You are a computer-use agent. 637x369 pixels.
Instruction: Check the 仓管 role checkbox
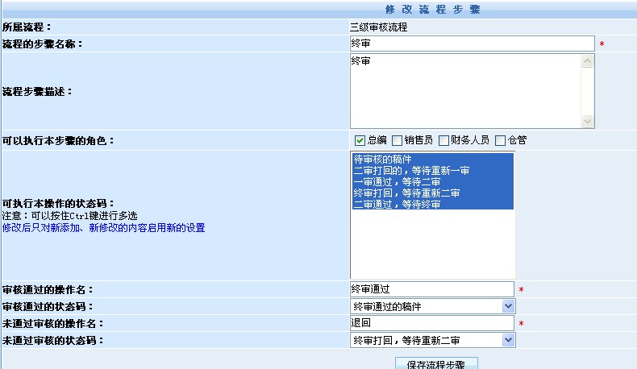500,140
